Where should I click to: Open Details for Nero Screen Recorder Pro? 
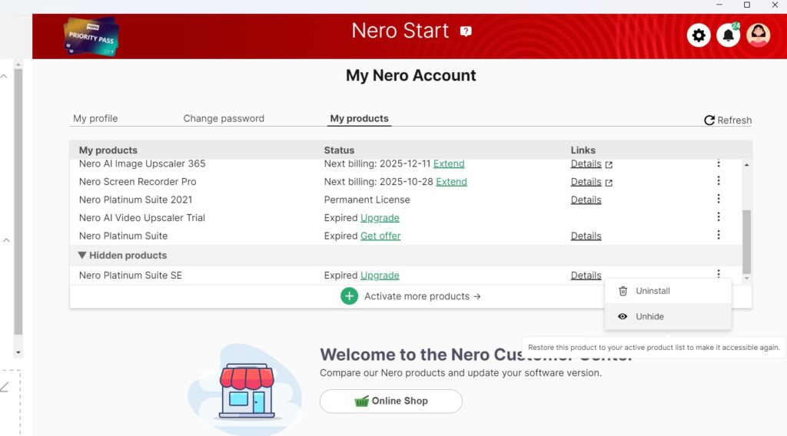pyautogui.click(x=586, y=182)
